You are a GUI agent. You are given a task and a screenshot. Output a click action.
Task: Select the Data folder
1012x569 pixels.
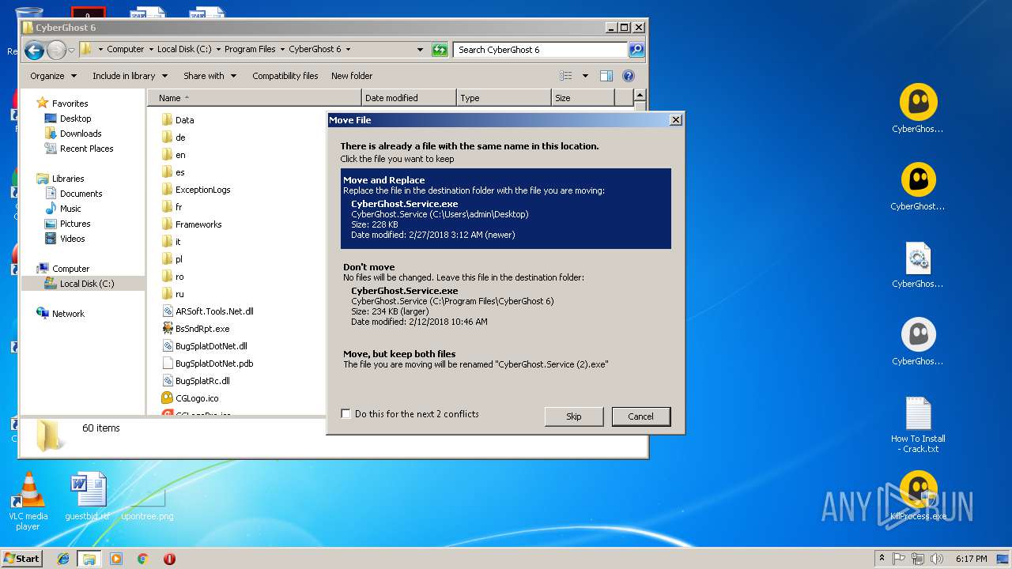point(178,120)
